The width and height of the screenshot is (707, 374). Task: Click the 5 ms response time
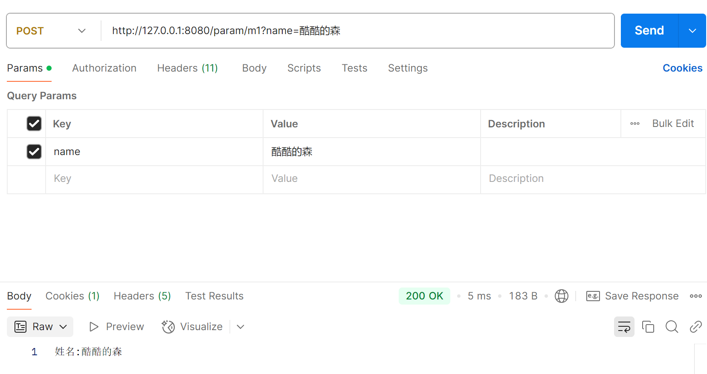479,296
